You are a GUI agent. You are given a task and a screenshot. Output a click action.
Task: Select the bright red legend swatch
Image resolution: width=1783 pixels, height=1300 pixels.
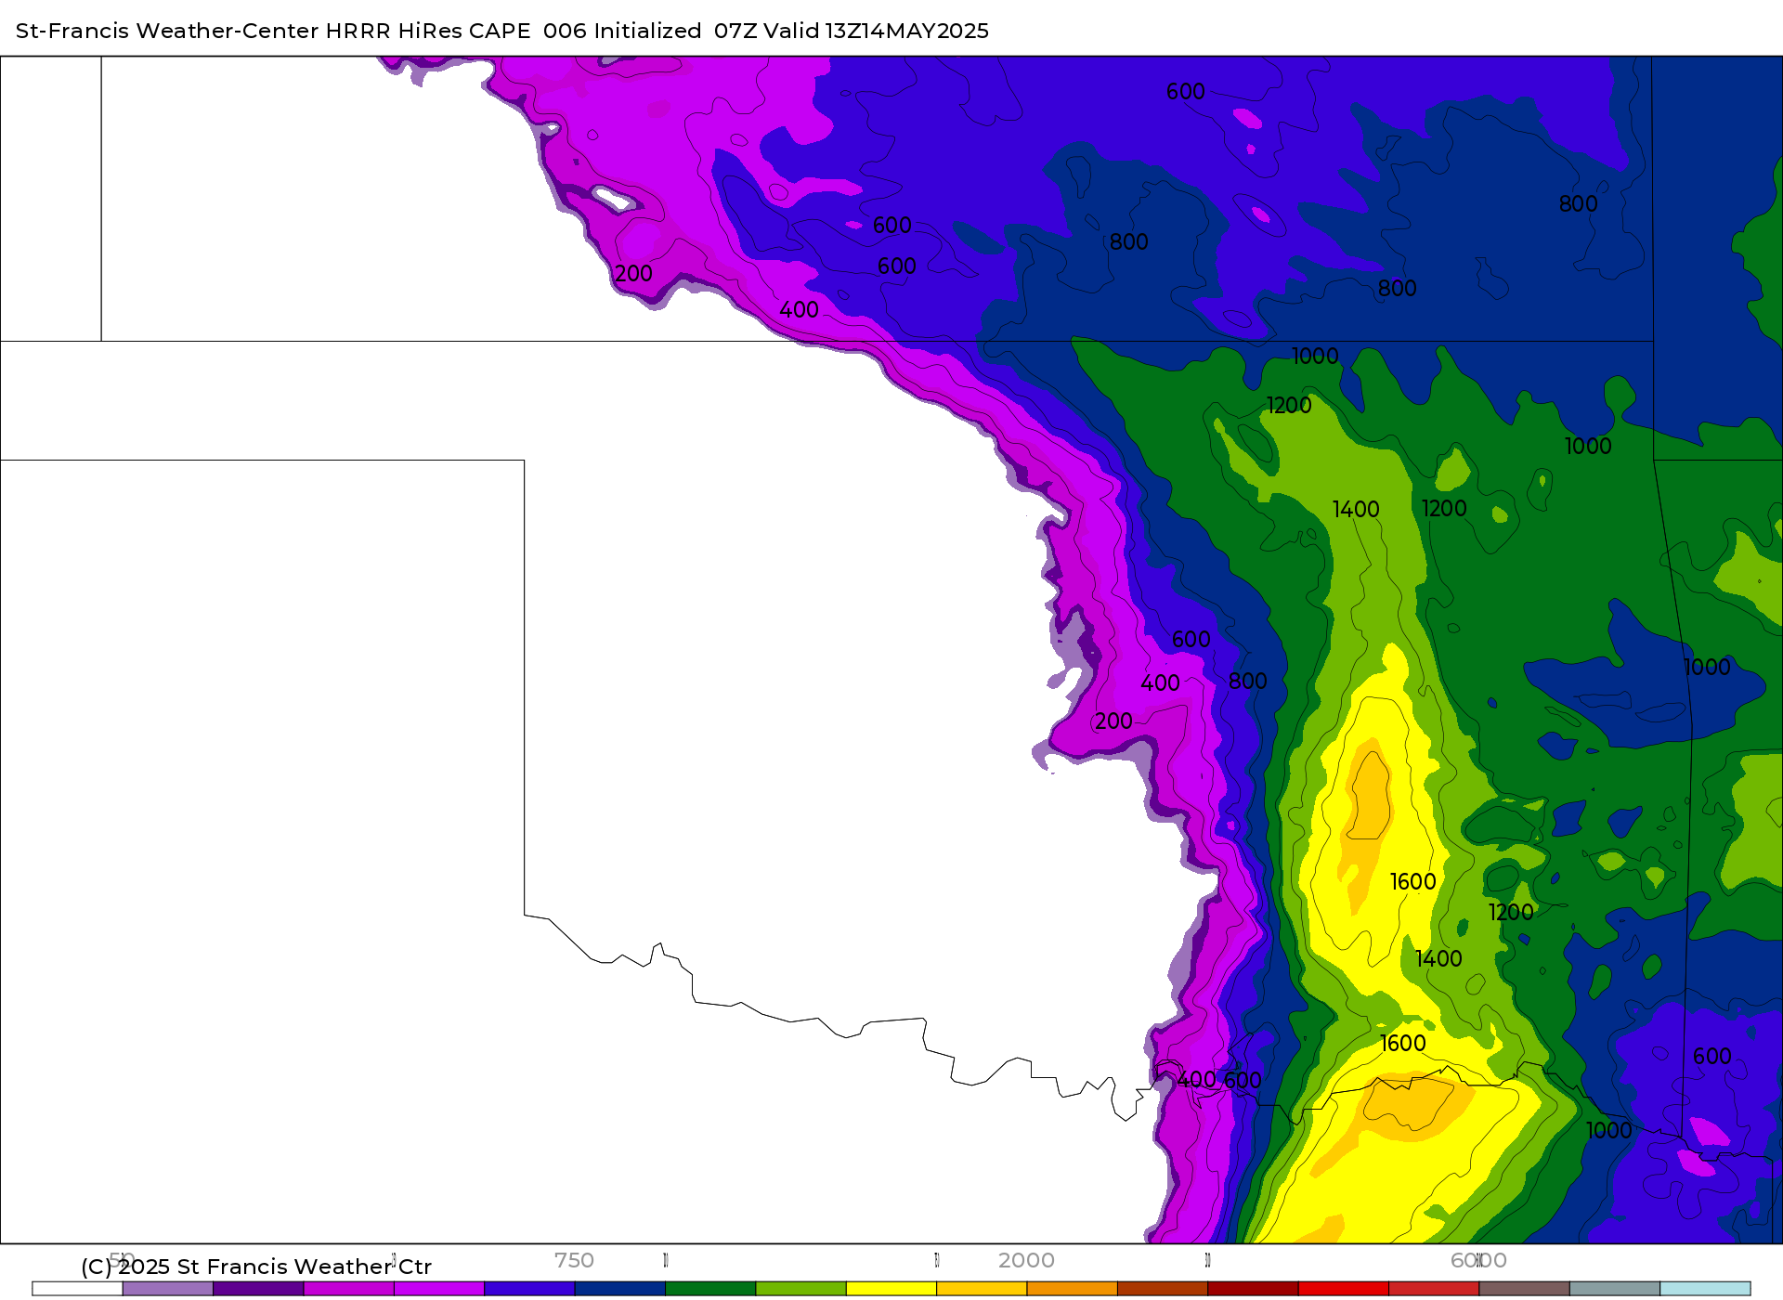click(x=1344, y=1289)
